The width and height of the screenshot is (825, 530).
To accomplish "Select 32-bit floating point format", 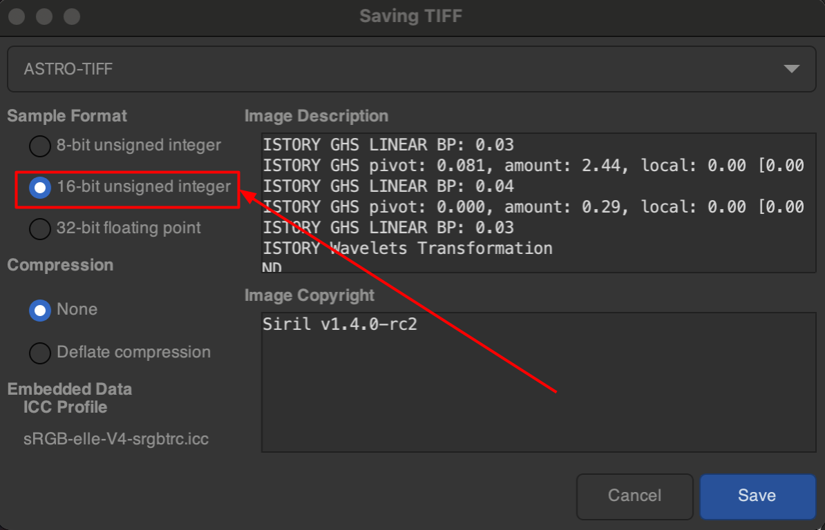I will pyautogui.click(x=39, y=228).
